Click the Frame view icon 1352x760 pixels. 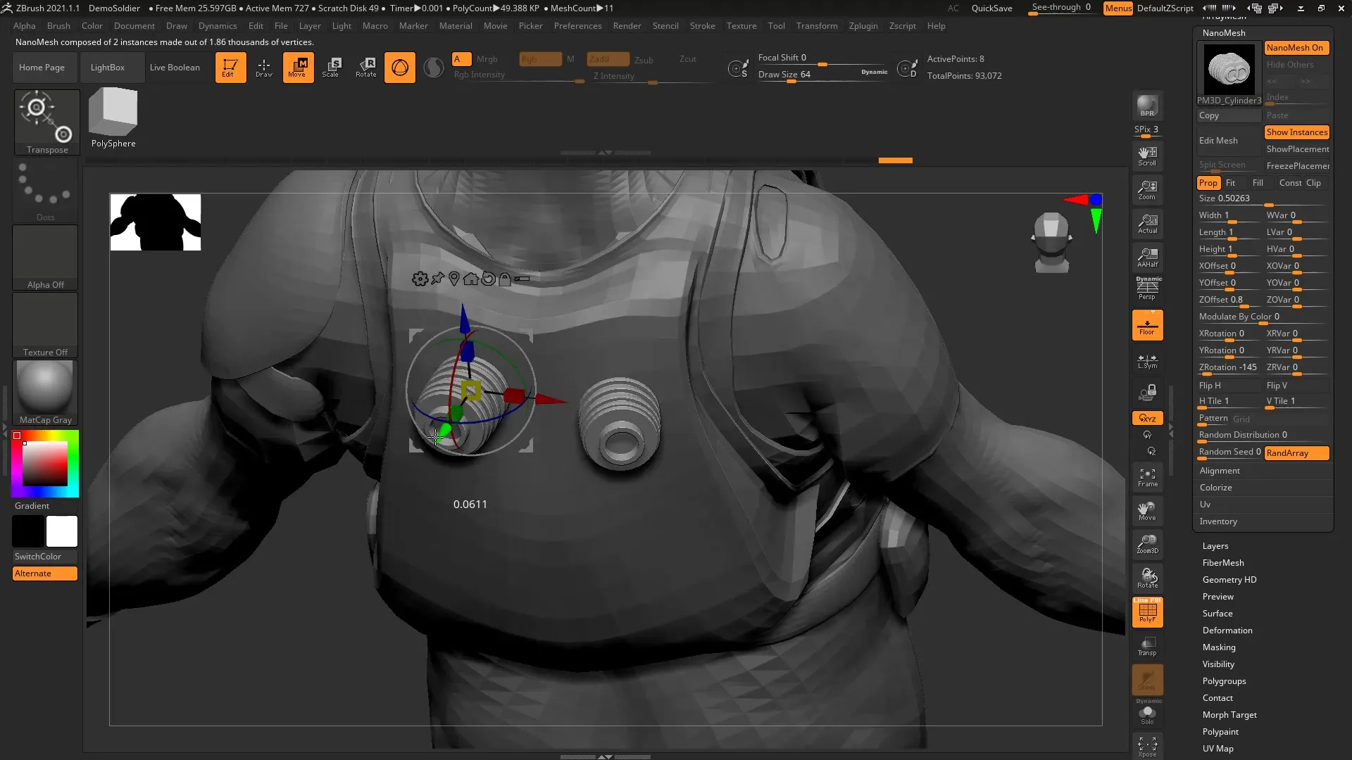[x=1147, y=477]
